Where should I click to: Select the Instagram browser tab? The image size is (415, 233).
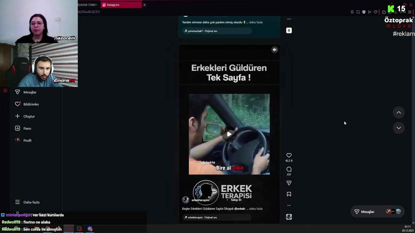click(121, 5)
